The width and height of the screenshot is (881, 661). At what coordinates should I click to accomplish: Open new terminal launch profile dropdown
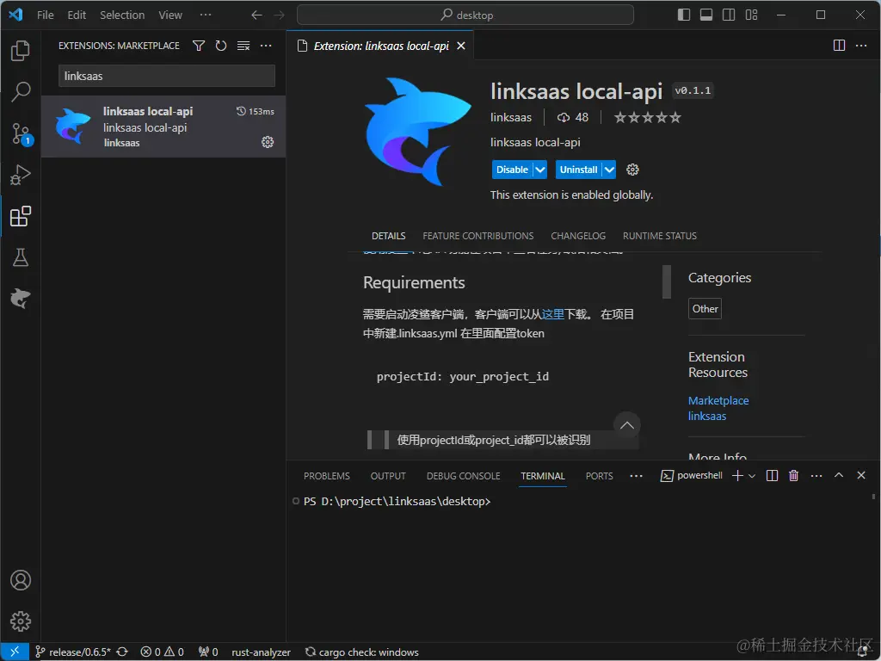752,476
